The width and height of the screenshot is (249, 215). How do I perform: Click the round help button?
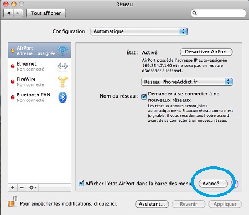(235, 184)
